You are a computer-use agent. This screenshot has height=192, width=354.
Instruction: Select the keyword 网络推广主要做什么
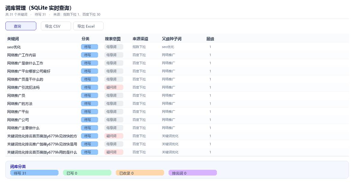pos(23,128)
